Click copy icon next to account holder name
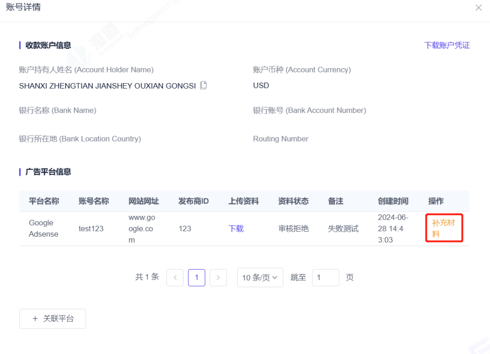 tap(203, 85)
